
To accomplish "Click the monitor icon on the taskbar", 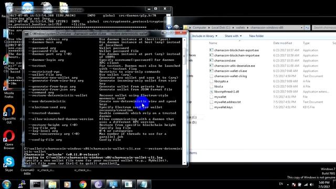I will [113, 184].
